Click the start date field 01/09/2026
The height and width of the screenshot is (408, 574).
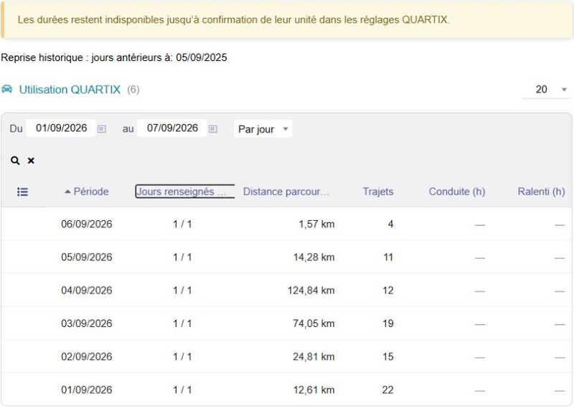click(61, 128)
